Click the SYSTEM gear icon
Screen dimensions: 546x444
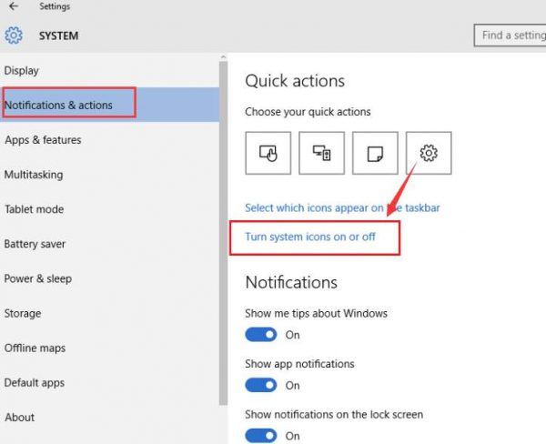tap(14, 35)
